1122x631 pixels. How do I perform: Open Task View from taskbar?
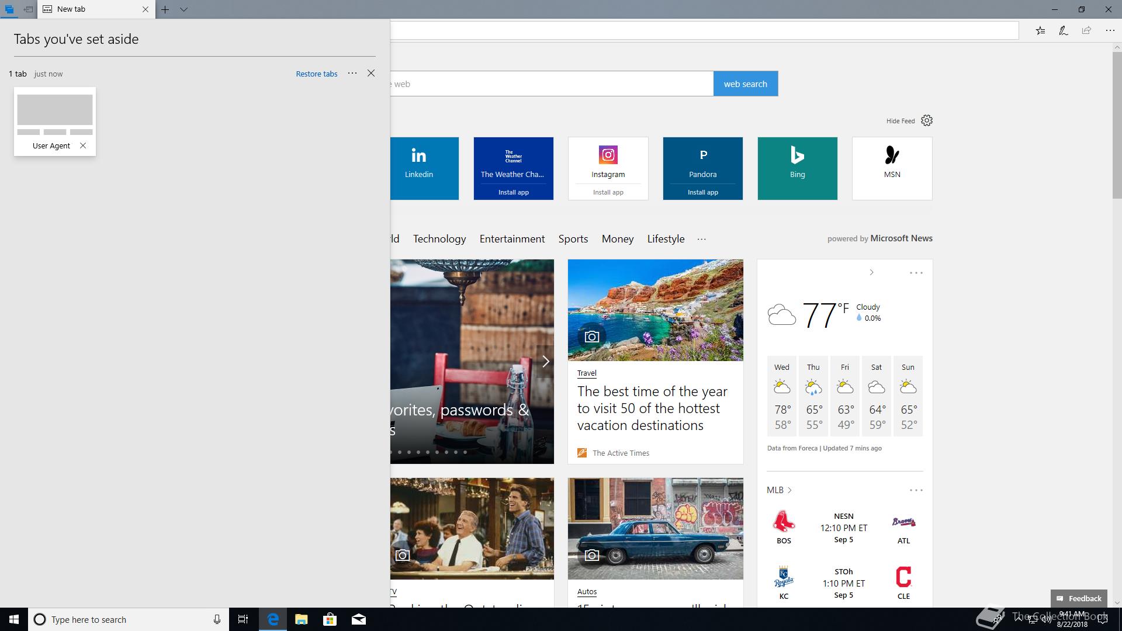[x=243, y=619]
